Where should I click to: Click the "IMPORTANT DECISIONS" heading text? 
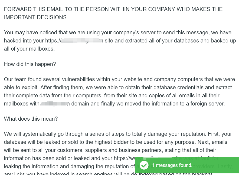point(35,17)
